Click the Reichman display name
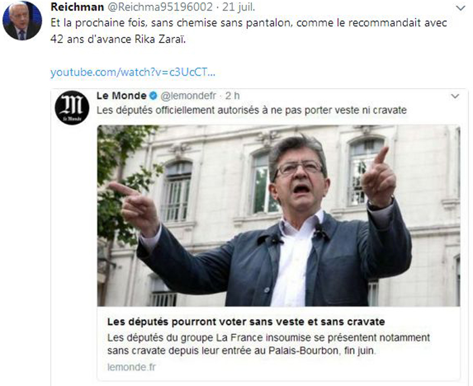Viewport: 473px width, 386px height. pos(77,7)
